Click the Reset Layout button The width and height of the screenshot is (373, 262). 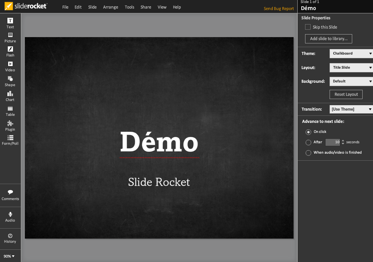[x=346, y=94]
